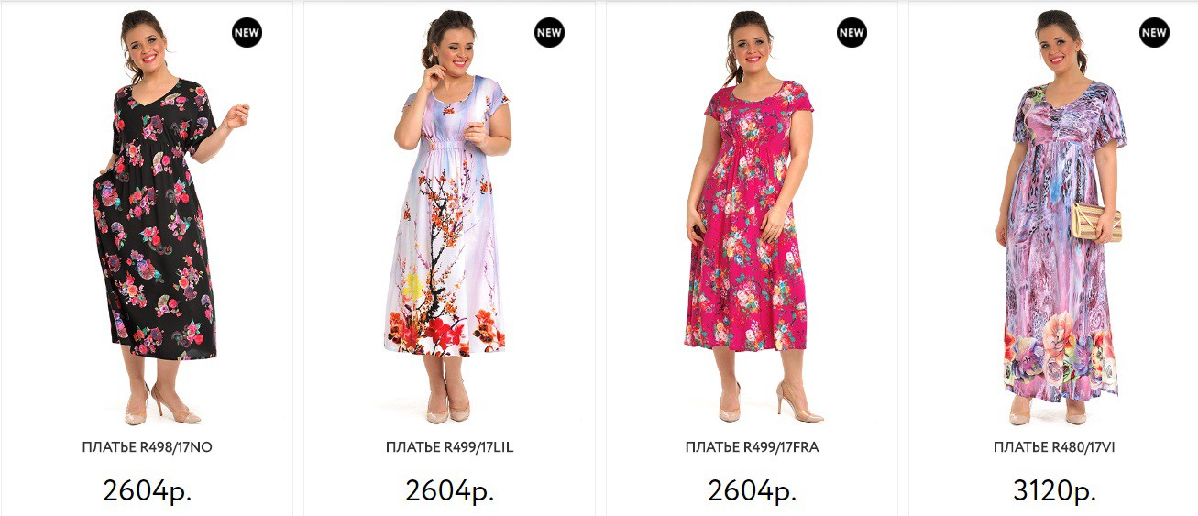This screenshot has height=516, width=1198.
Task: Open the ПЛАТЬЕ R480/17VI product link
Action: pyautogui.click(x=1054, y=447)
